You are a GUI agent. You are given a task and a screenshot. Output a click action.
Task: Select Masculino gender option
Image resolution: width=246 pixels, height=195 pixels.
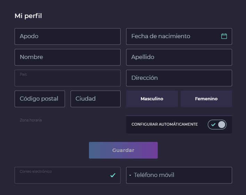152,99
